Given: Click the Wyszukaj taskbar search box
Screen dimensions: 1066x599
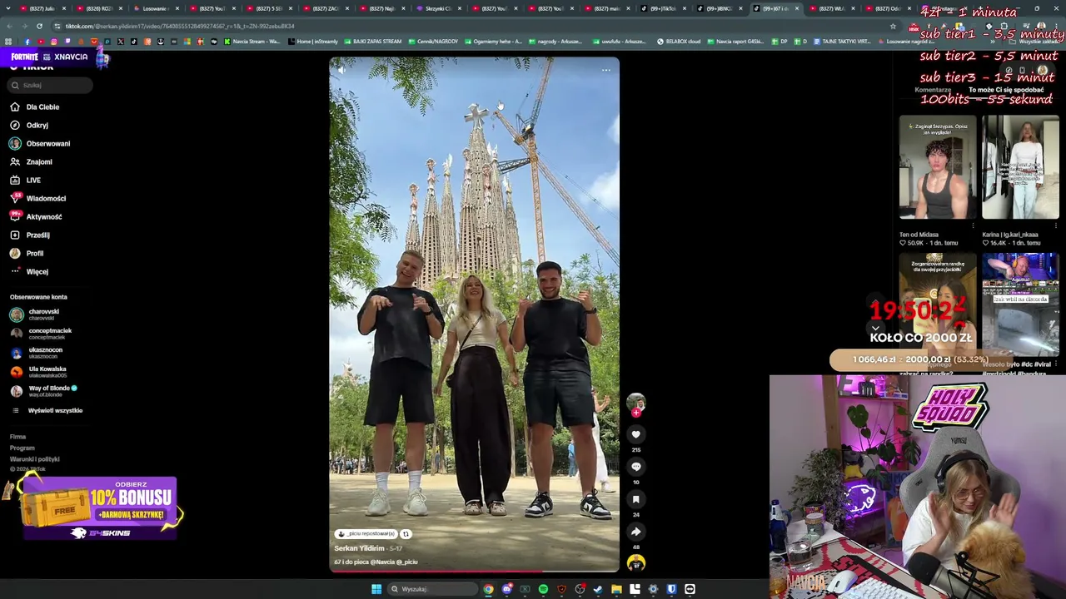Looking at the screenshot, I should [431, 589].
